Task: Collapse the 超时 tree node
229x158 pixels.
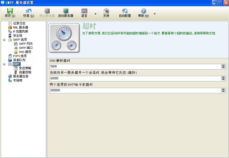Action: click(x=4, y=64)
